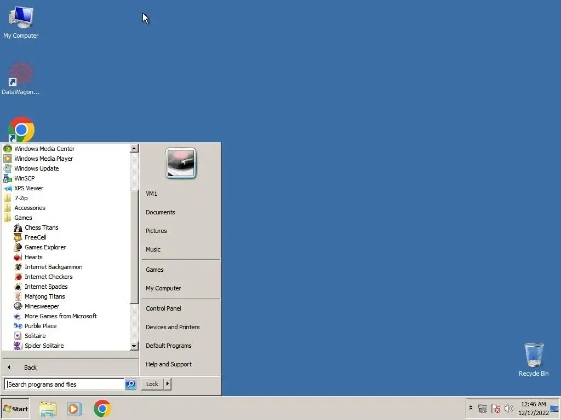
Task: Open Pictures from Start menu
Action: pos(156,231)
